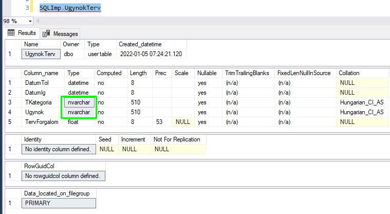390x214 pixels.
Task: Select the TervForgalom column name cell
Action: click(43, 122)
